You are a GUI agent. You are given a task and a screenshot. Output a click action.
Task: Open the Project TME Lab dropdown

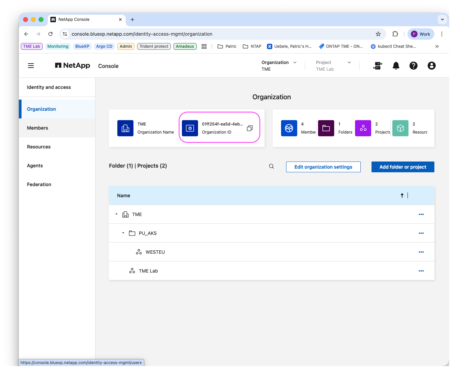click(334, 66)
